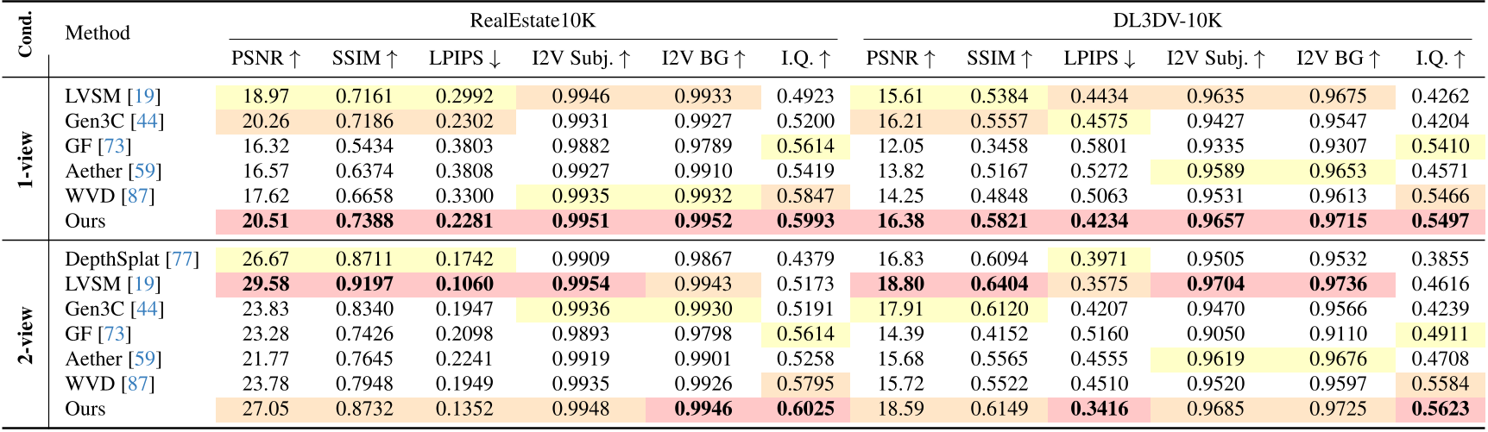
Task: Select the yellow-highlighted 26.67 DepthSplat PSNR cell
Action: [x=266, y=260]
